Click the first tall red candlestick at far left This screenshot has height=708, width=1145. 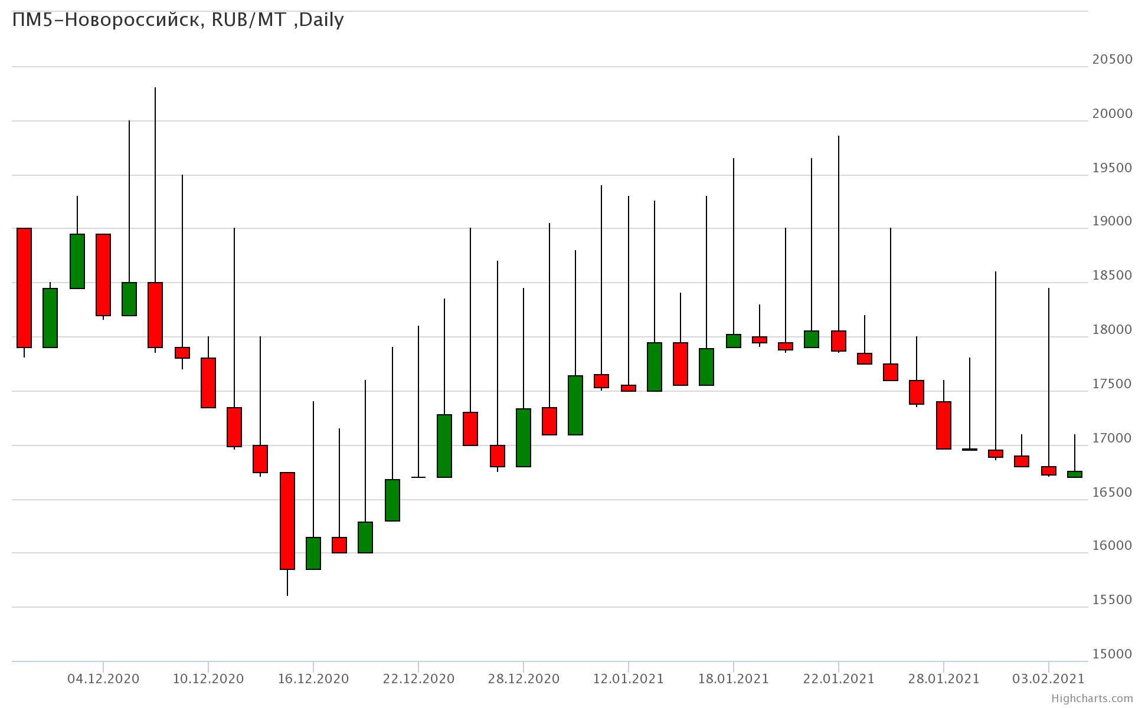pyautogui.click(x=24, y=288)
